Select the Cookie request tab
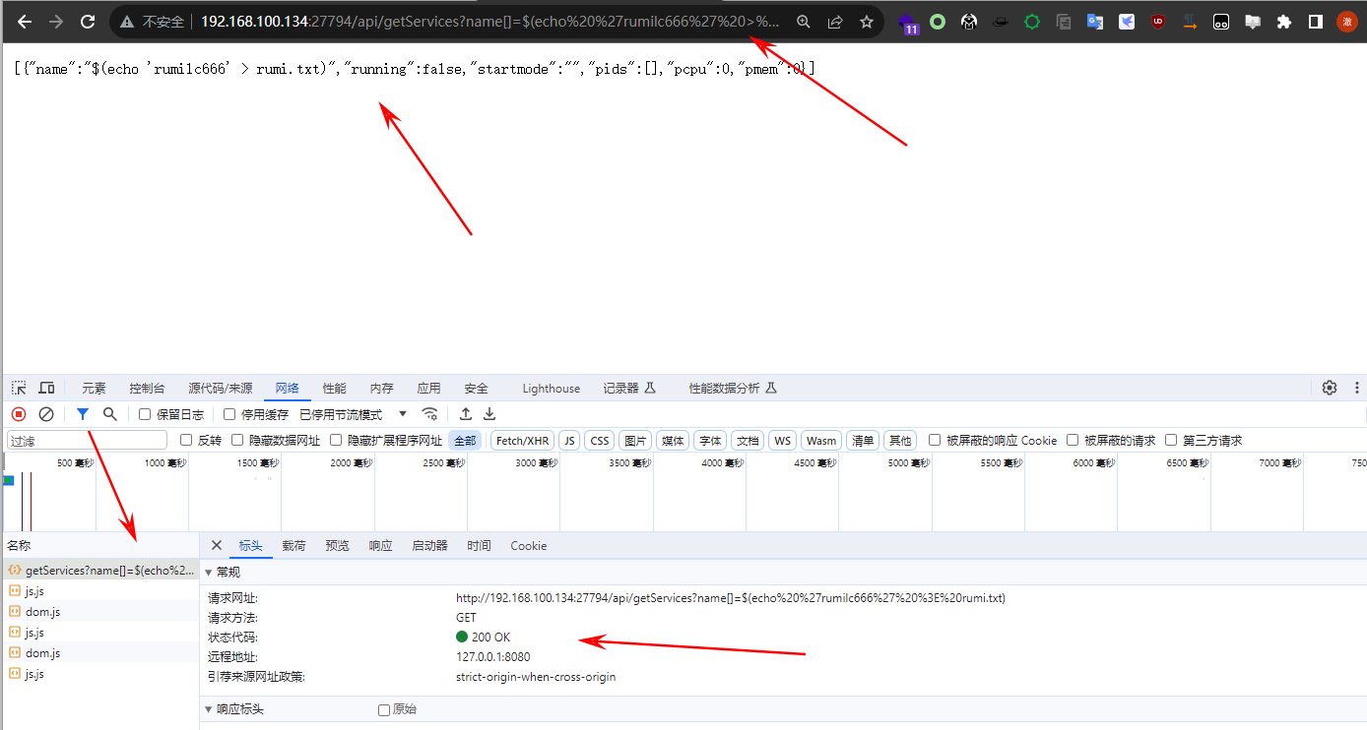Screen dimensions: 1367x730 coord(528,545)
